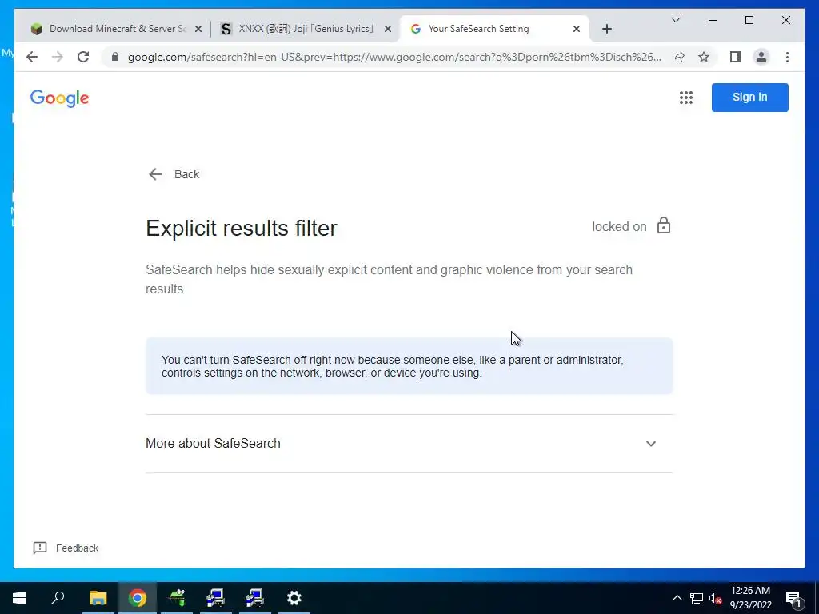
Task: Open tab search chevron in title bar
Action: 675,20
